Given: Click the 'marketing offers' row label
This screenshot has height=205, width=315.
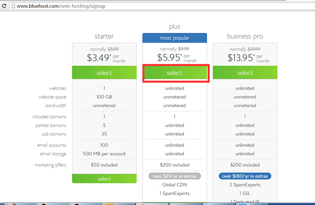Looking at the screenshot, I should pyautogui.click(x=50, y=165).
